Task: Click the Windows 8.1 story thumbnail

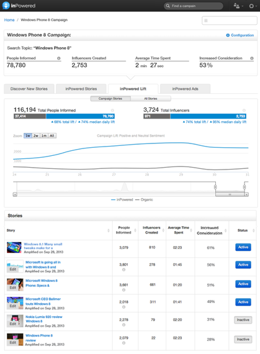Action: pyautogui.click(x=14, y=248)
